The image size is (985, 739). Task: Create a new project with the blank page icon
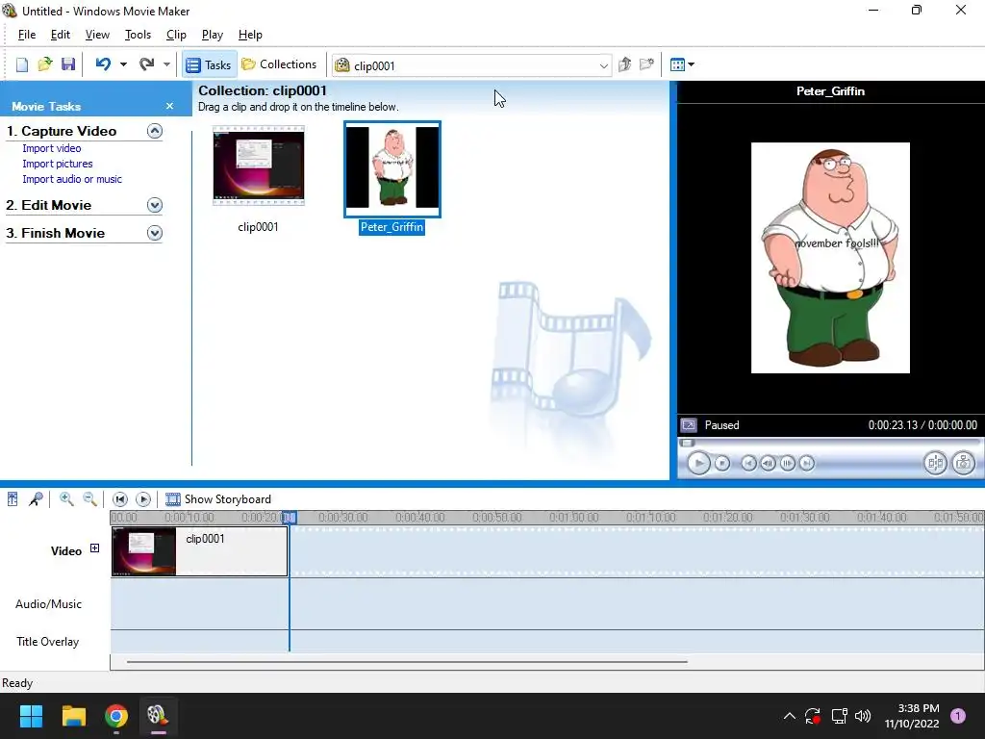[22, 64]
